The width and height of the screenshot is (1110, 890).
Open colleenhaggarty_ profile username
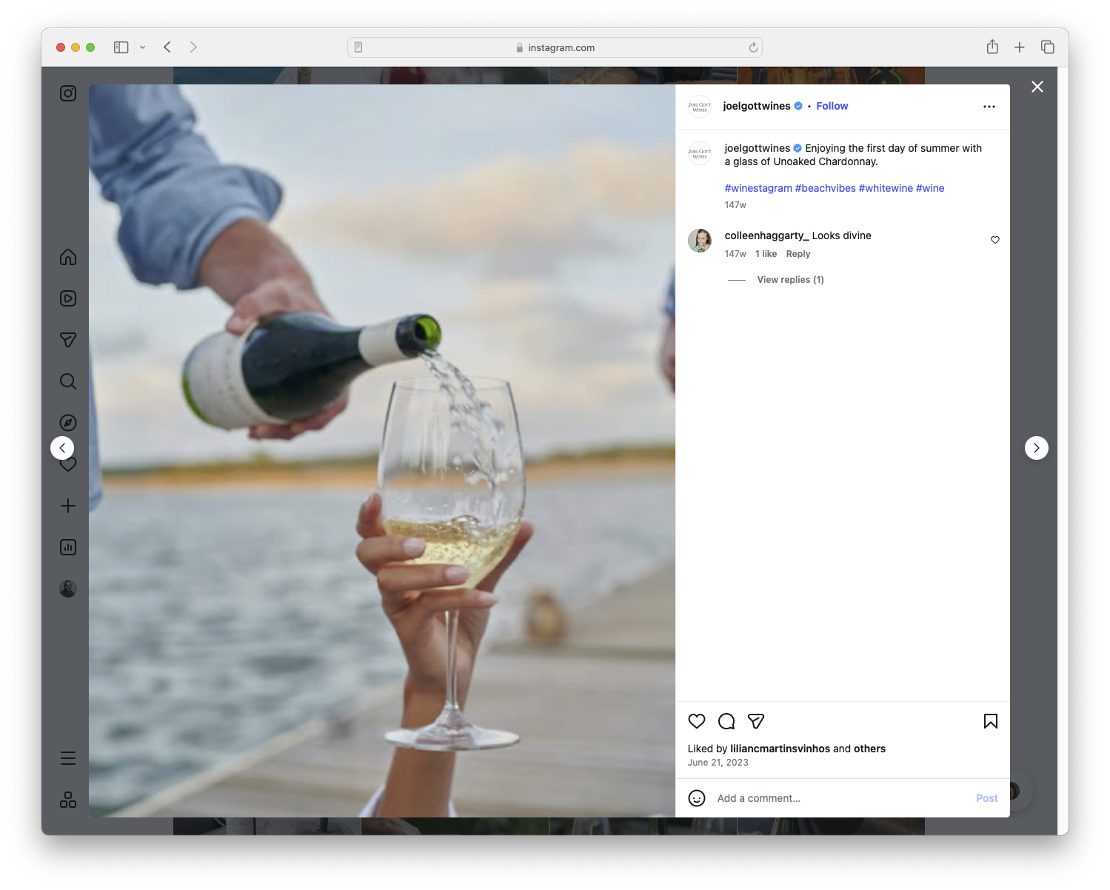tap(766, 235)
